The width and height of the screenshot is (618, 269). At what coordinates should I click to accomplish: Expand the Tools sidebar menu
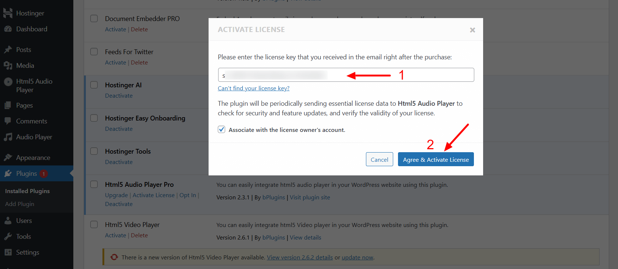(7, 236)
